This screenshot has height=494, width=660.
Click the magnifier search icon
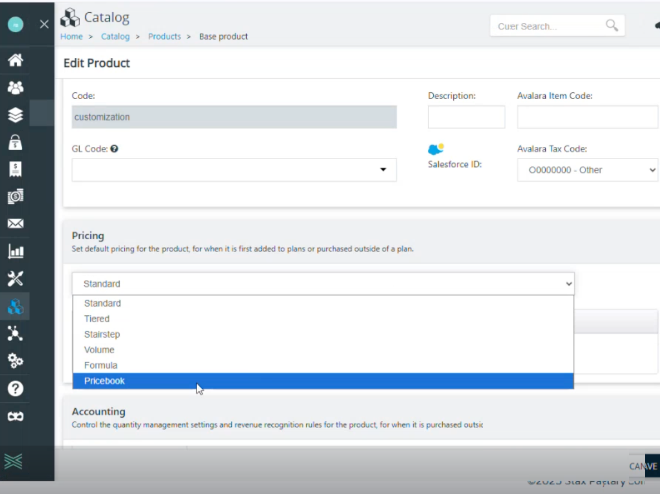(612, 26)
